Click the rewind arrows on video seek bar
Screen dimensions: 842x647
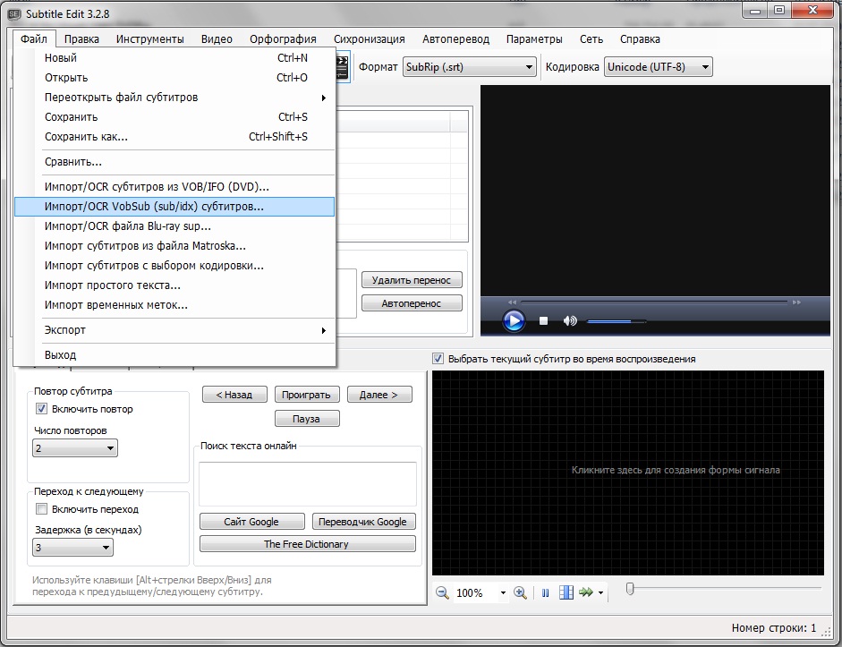tap(512, 302)
